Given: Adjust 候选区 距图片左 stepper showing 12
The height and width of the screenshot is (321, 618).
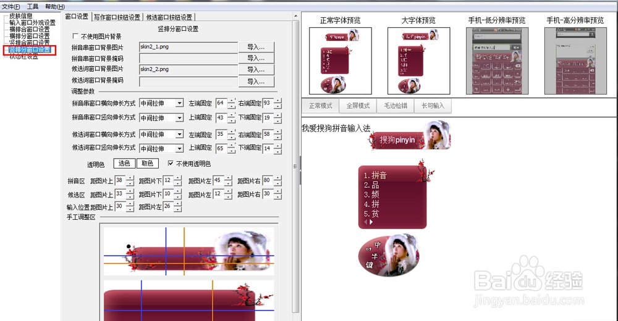Looking at the screenshot, I should (x=228, y=194).
